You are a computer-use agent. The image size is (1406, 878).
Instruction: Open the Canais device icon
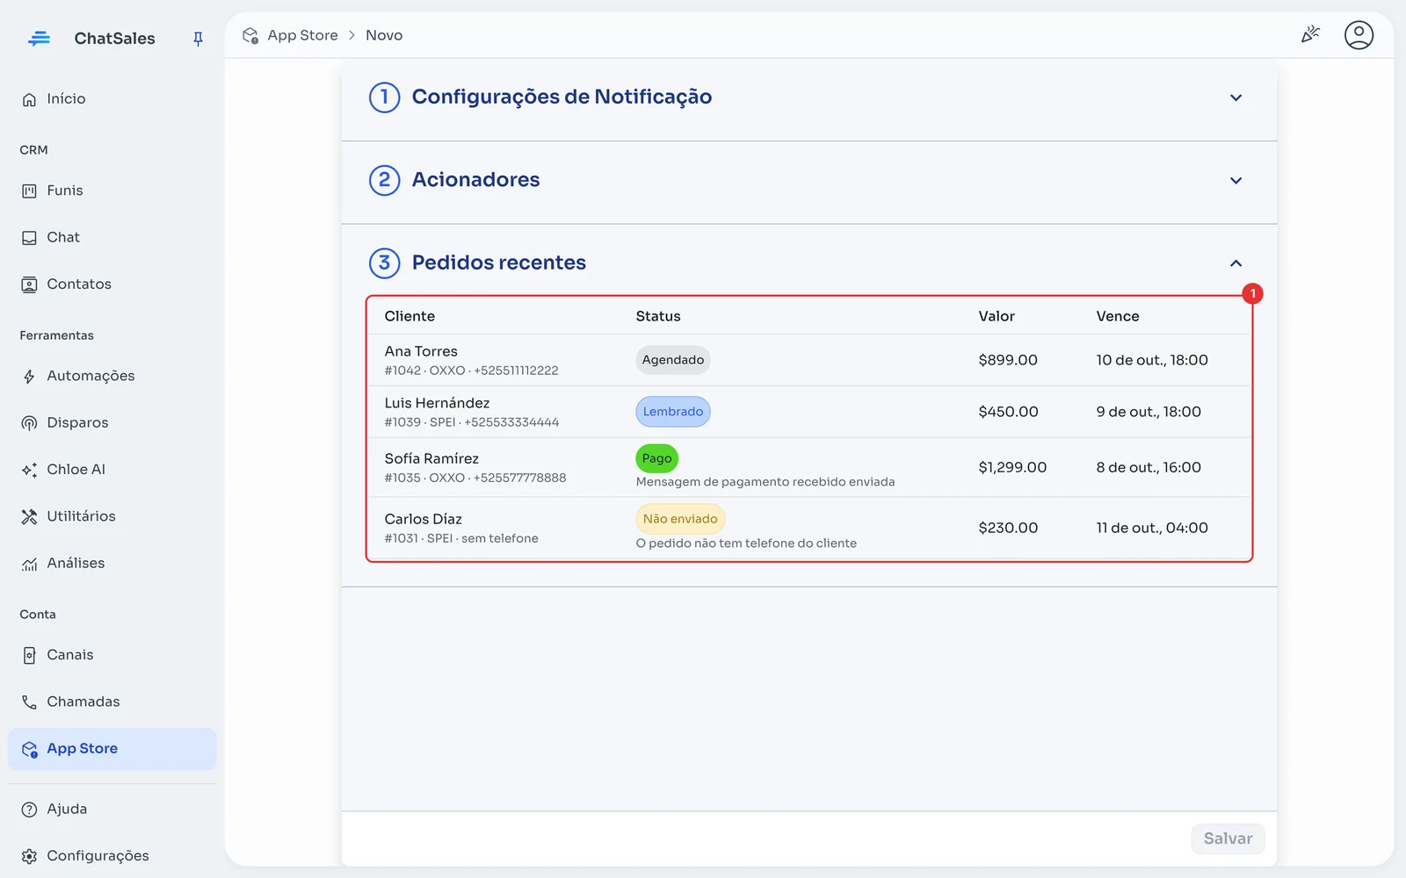point(29,656)
